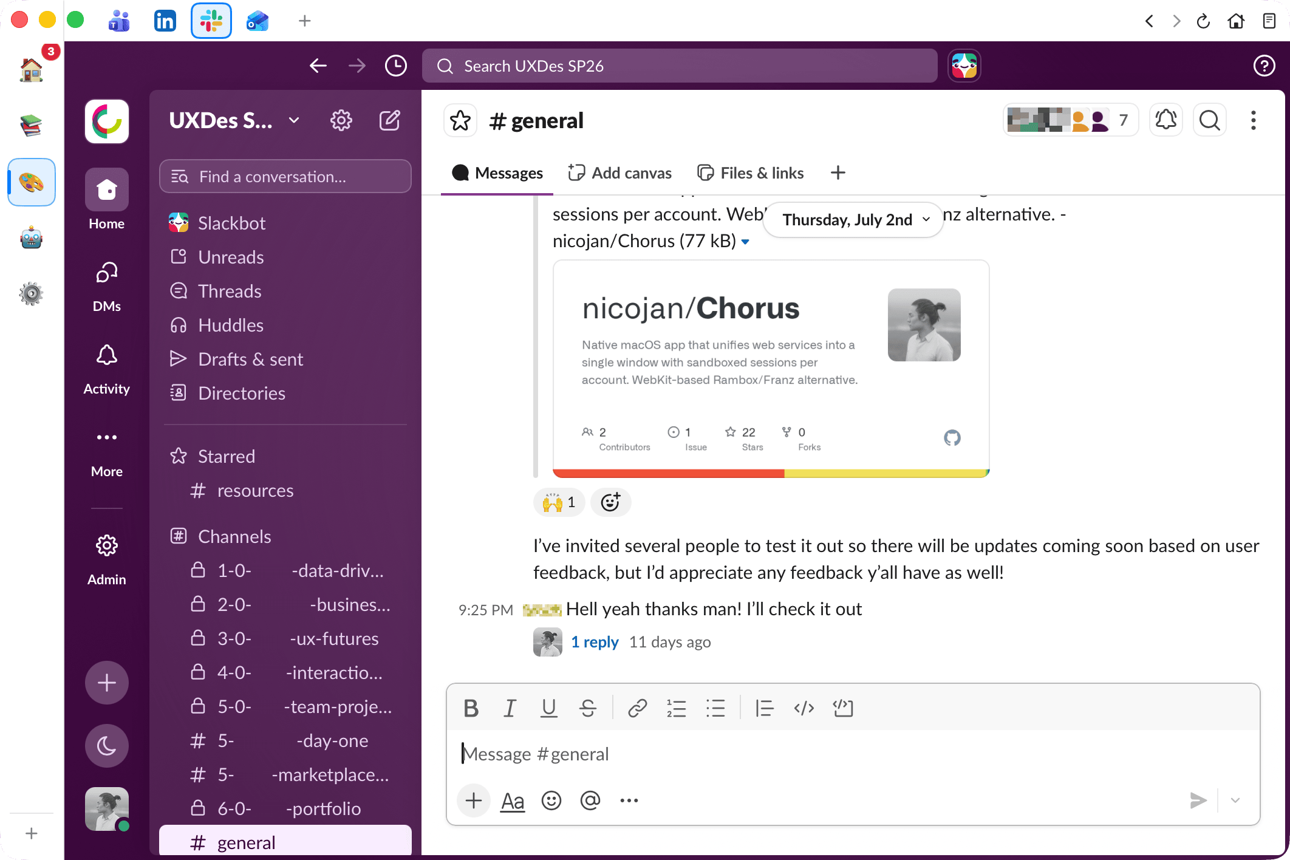The image size is (1290, 860).
Task: Open the Add canvas tab
Action: [x=619, y=173]
